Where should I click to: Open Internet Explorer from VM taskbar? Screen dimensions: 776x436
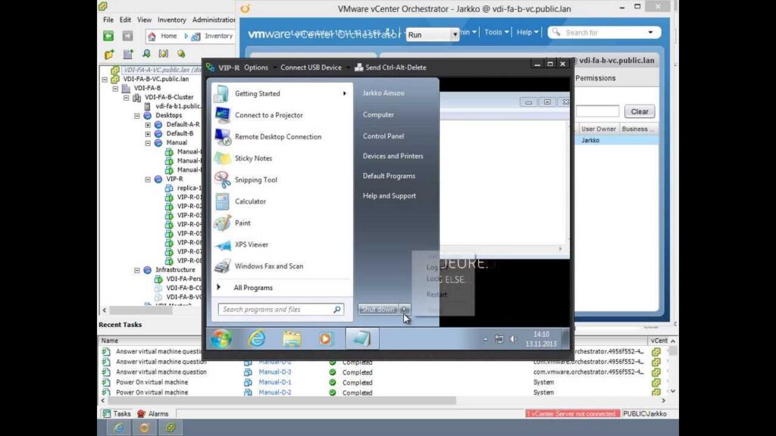[x=257, y=338]
